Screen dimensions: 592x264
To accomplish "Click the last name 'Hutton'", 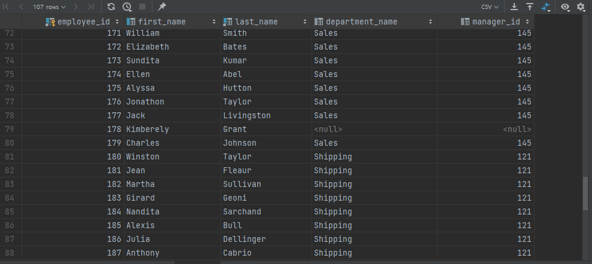I will pos(237,88).
